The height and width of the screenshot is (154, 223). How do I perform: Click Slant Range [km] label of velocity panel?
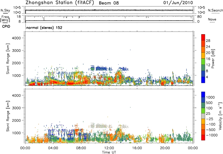8,116
